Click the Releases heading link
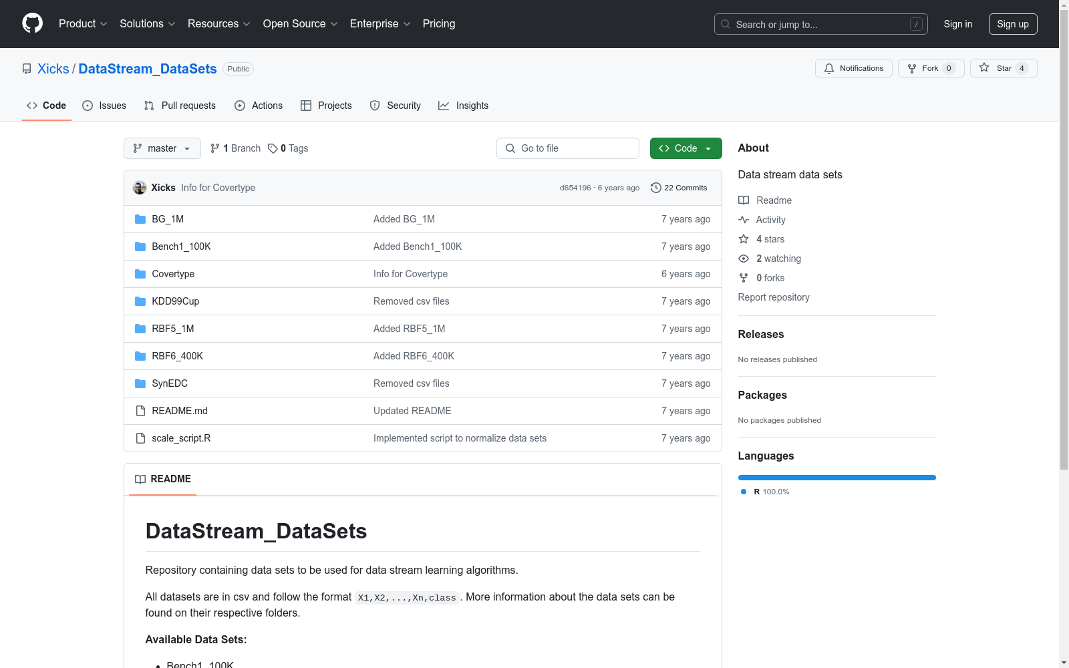1069x668 pixels. 761,334
